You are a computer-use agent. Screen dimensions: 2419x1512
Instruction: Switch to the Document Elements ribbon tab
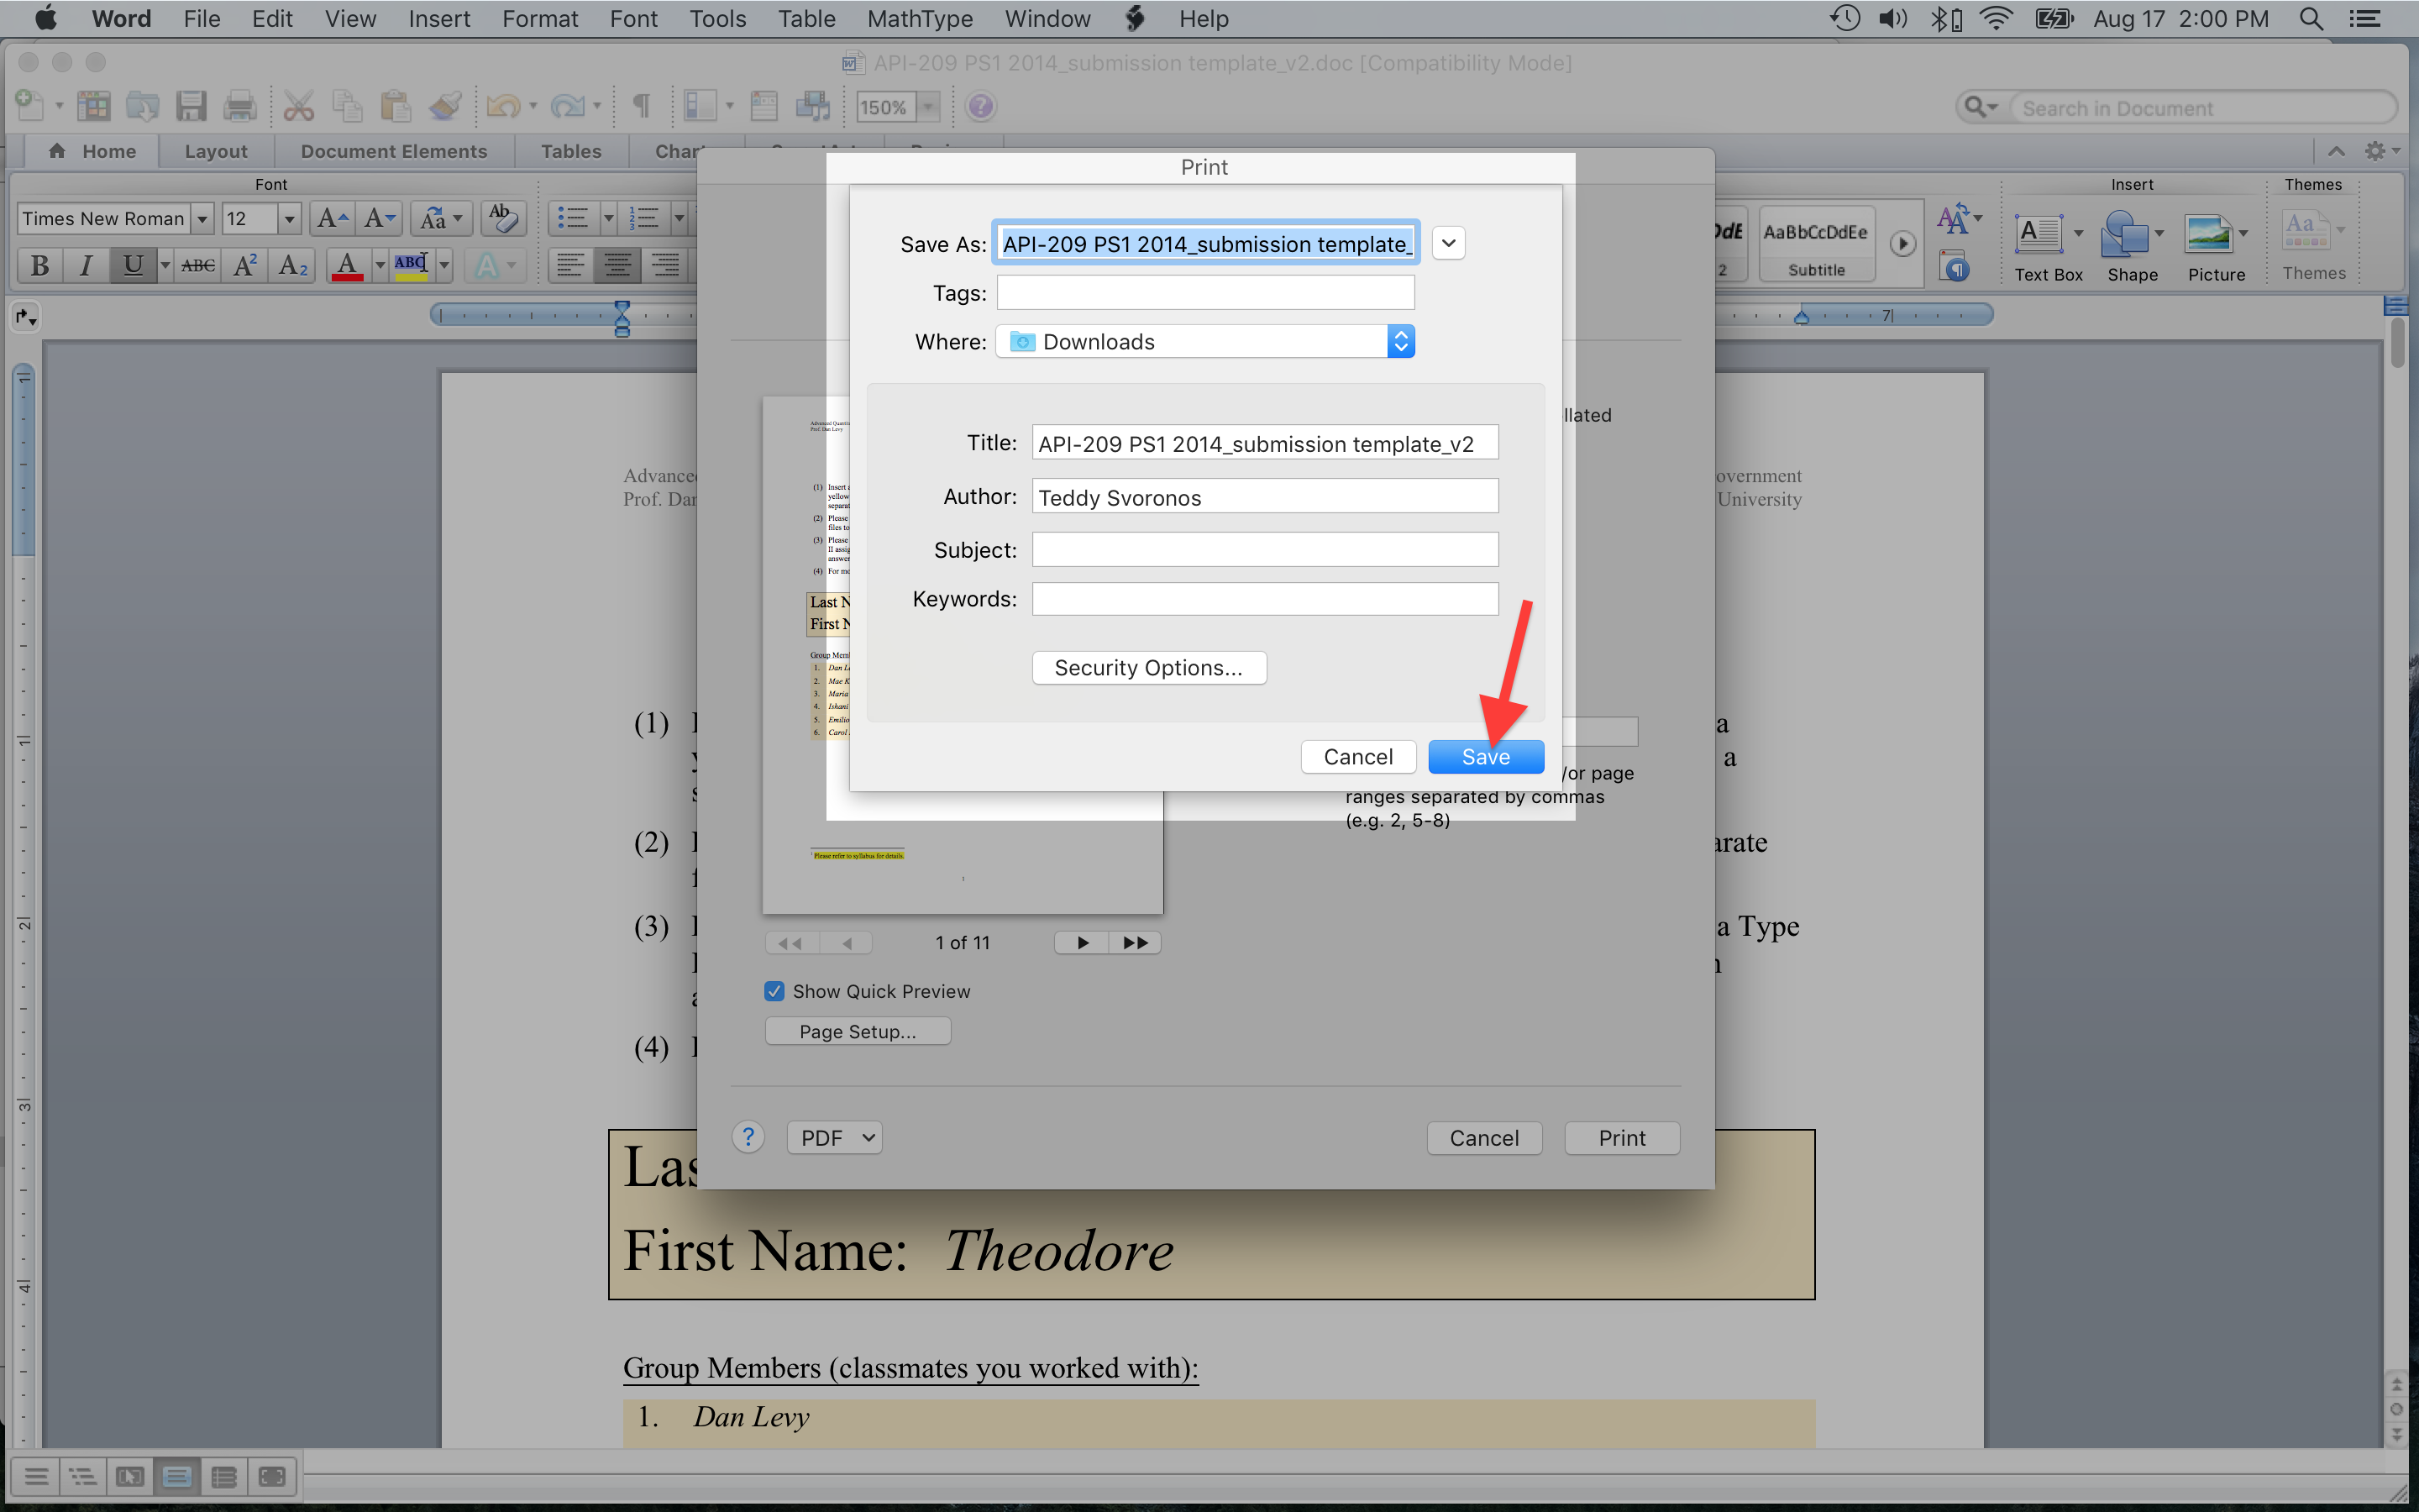pyautogui.click(x=394, y=151)
